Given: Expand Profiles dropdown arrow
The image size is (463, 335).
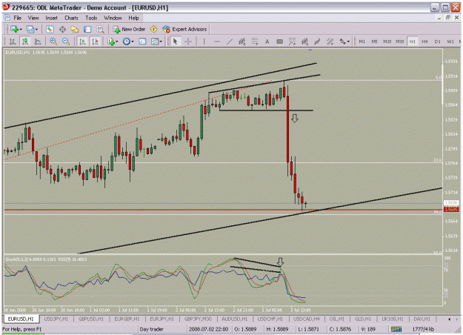Looking at the screenshot, I should click(x=36, y=29).
